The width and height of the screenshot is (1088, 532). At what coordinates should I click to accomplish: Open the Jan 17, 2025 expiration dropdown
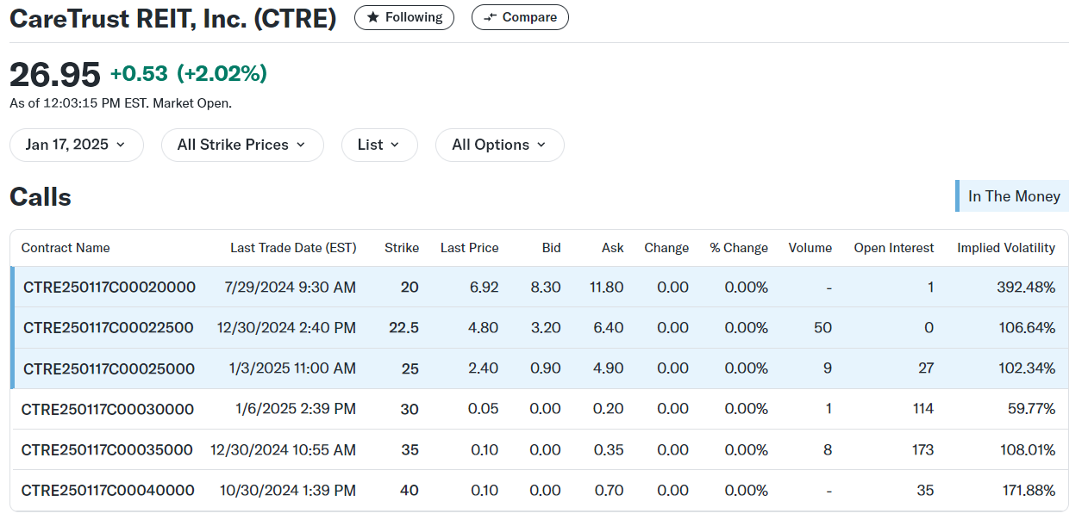(76, 145)
